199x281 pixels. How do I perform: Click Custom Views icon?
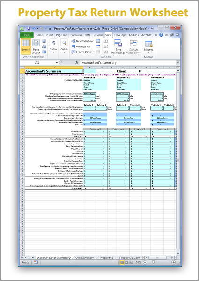[44, 46]
